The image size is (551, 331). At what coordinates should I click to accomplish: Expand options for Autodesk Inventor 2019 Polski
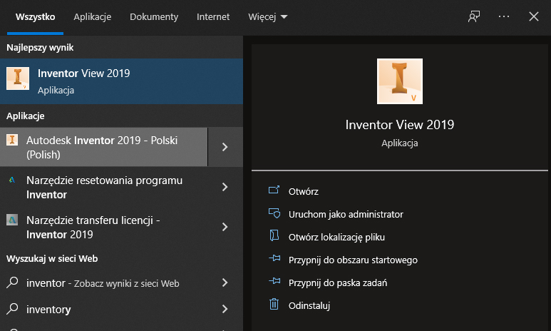[x=225, y=147]
